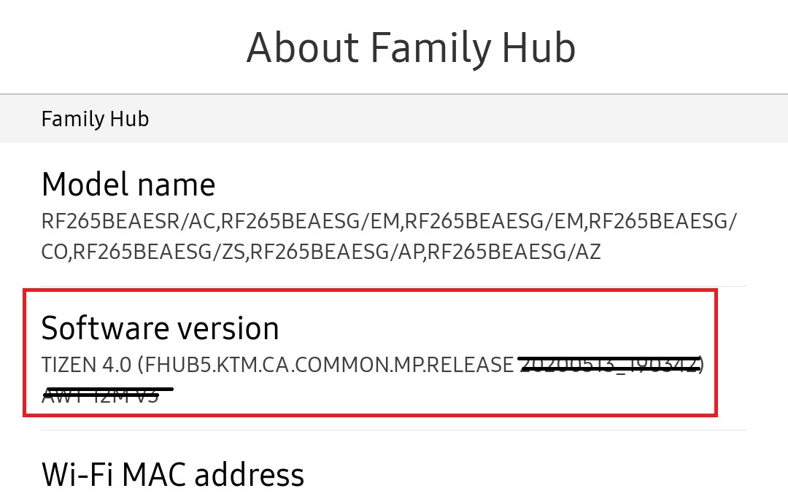Image resolution: width=788 pixels, height=499 pixels.
Task: Open the "Software version" entry heading
Action: (160, 328)
